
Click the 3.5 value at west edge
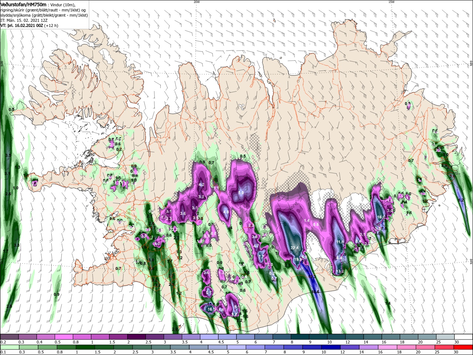[x=8, y=155]
